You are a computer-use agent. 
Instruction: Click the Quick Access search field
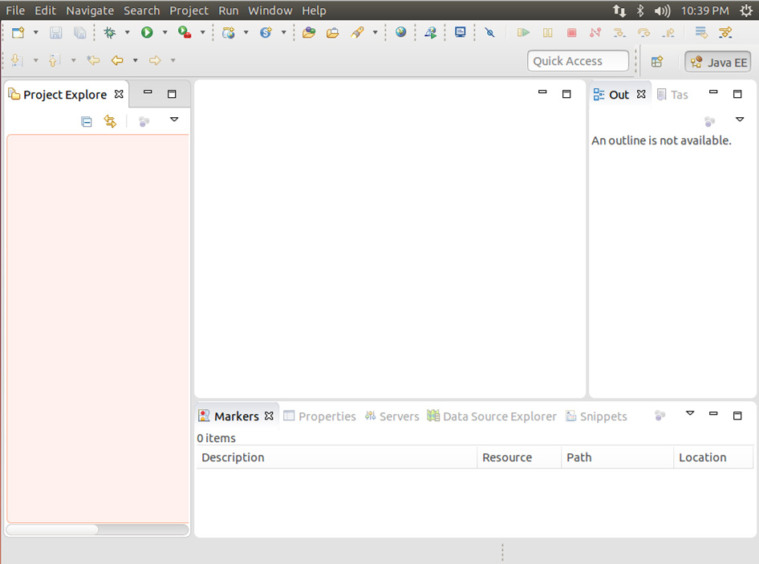tap(578, 61)
